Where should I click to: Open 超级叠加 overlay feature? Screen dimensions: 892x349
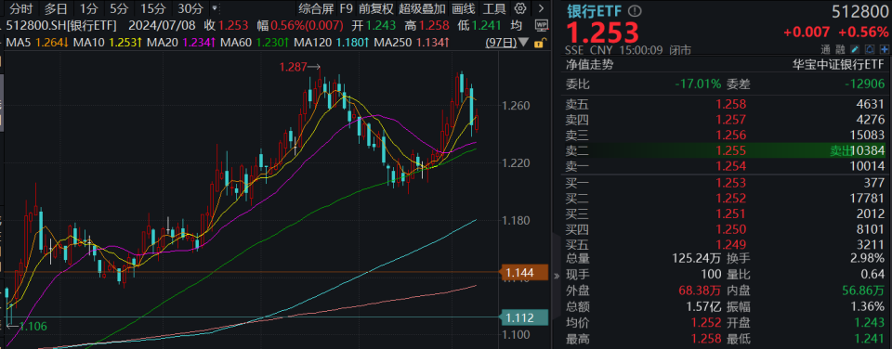422,8
